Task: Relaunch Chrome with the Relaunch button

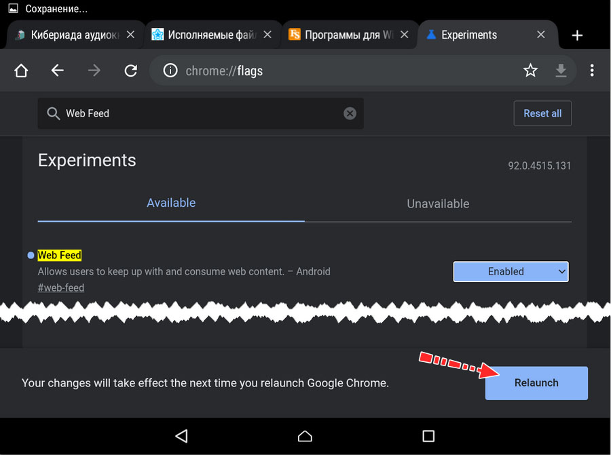Action: 536,383
